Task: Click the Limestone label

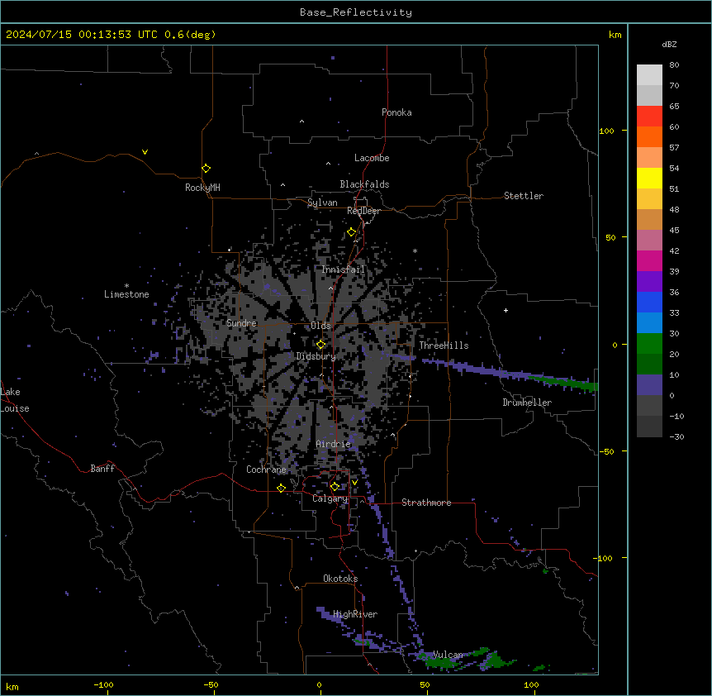Action: pyautogui.click(x=126, y=294)
